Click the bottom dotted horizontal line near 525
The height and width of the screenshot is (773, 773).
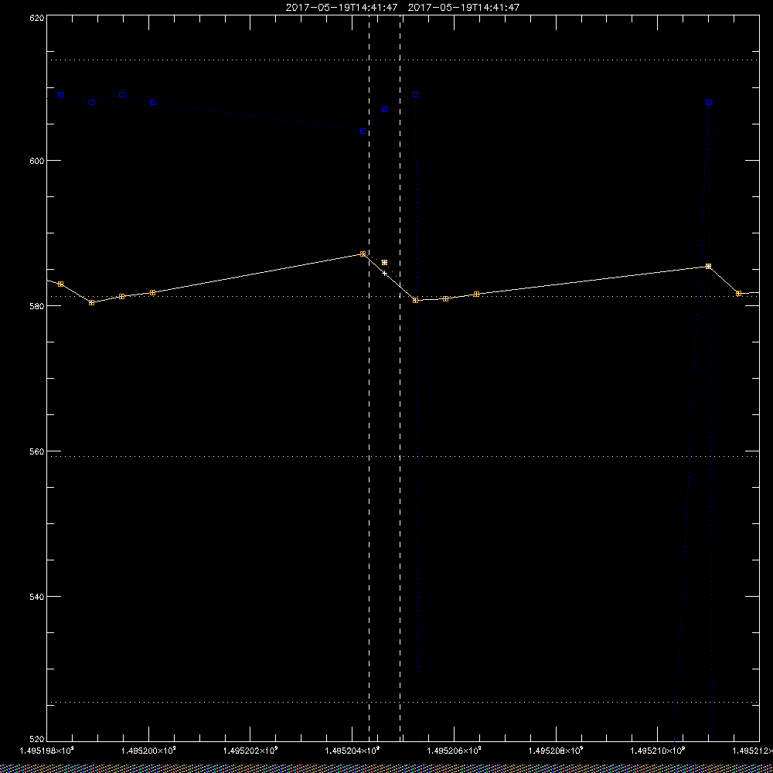pos(403,702)
